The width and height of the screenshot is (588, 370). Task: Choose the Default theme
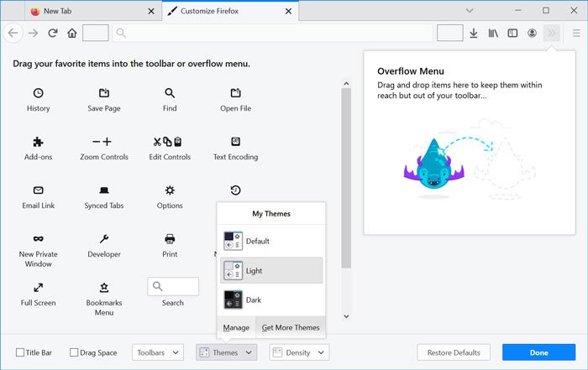pyautogui.click(x=271, y=241)
